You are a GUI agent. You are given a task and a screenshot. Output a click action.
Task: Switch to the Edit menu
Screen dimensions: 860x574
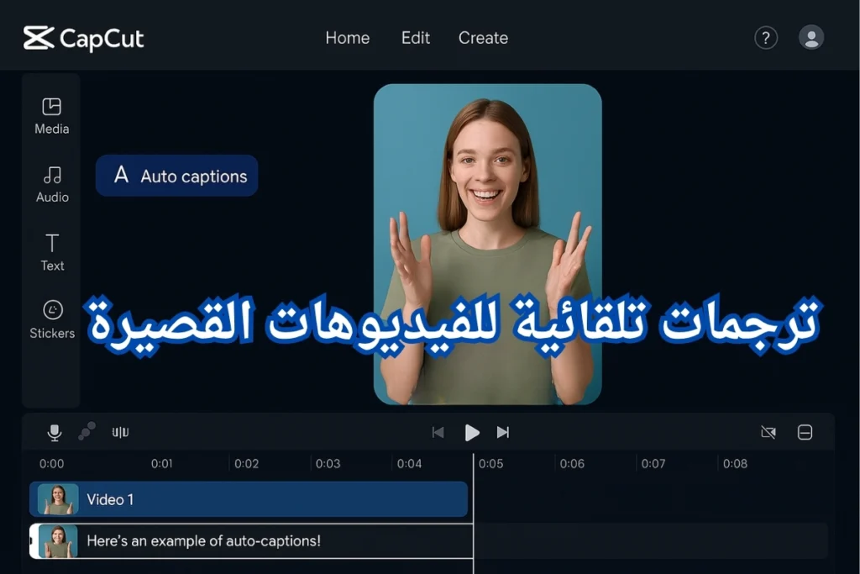(415, 38)
